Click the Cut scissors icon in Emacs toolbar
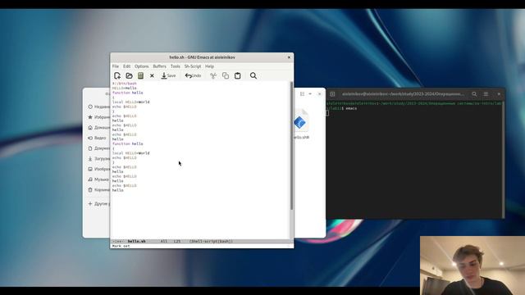The width and height of the screenshot is (525, 295). (x=213, y=75)
